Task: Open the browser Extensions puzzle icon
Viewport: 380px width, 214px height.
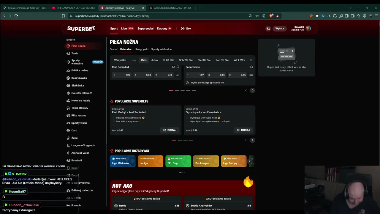Action: [335, 16]
